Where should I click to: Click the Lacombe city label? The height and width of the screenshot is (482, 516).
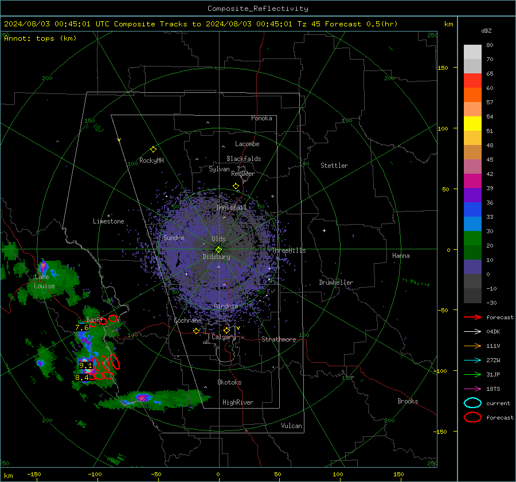coord(247,144)
